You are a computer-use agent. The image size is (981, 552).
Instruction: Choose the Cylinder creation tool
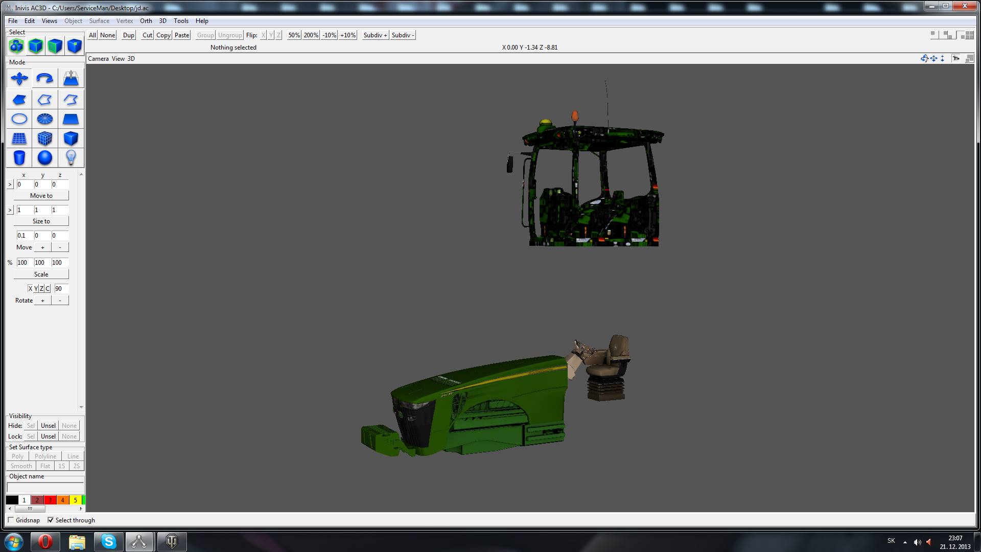19,158
